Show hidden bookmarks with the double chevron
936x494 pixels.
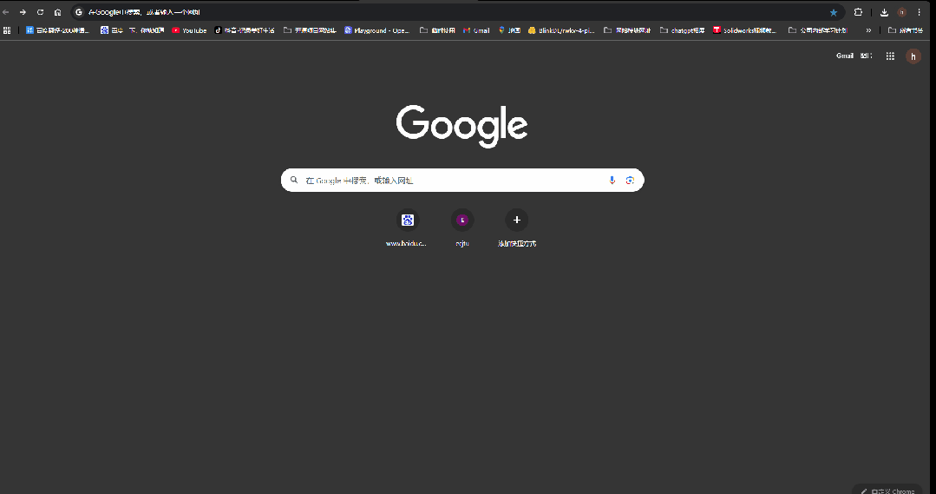[x=868, y=30]
